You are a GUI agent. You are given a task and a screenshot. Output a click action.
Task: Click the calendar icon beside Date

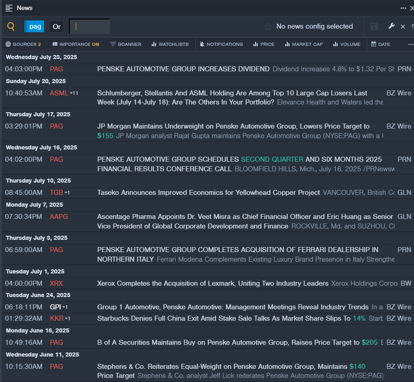tap(373, 44)
